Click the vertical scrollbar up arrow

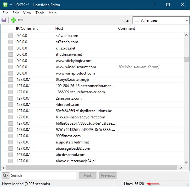pyautogui.click(x=186, y=35)
